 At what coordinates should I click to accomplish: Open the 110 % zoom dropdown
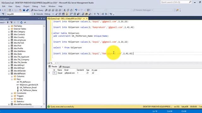tap(55, 63)
